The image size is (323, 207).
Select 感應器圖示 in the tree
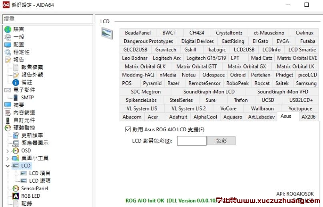coord(35,143)
